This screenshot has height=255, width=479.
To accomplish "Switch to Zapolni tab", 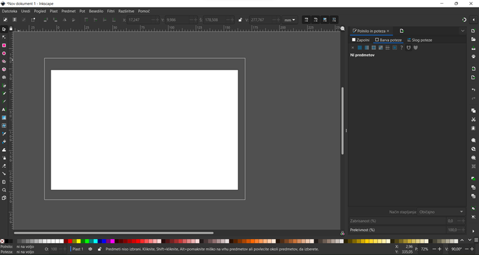I will 361,40.
